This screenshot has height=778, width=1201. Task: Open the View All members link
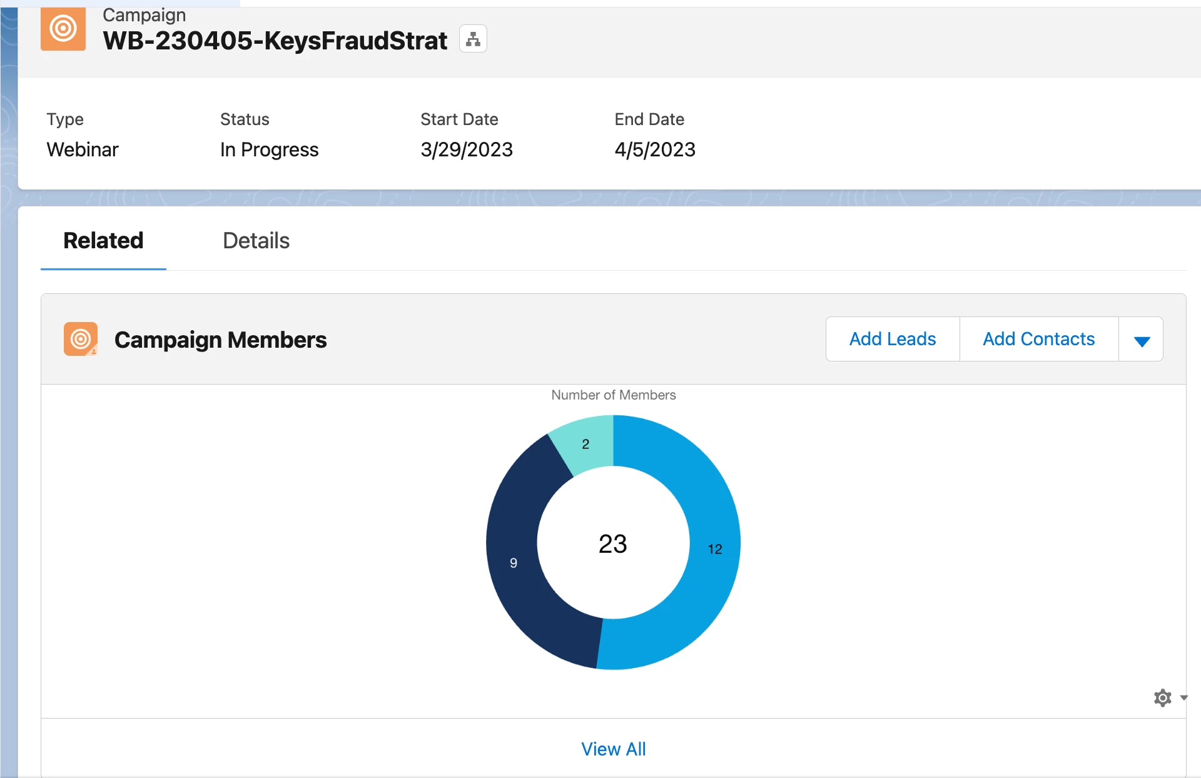pyautogui.click(x=613, y=749)
